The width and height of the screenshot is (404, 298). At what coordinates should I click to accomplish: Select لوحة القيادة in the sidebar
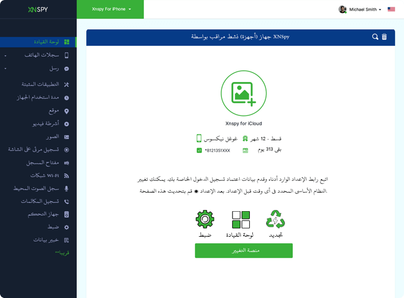[46, 42]
